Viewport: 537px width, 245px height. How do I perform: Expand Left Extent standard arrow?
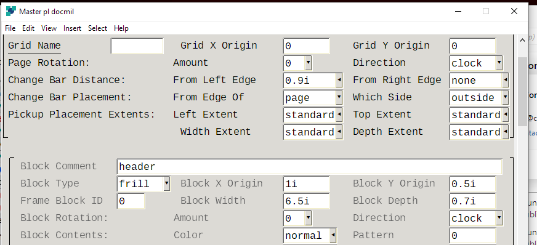[339, 115]
